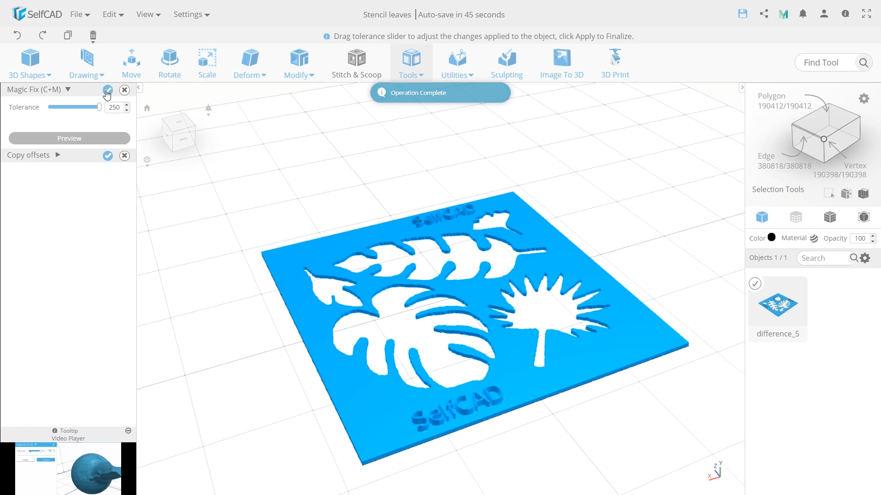Open the black Color swatch
Image resolution: width=881 pixels, height=495 pixels.
(772, 237)
